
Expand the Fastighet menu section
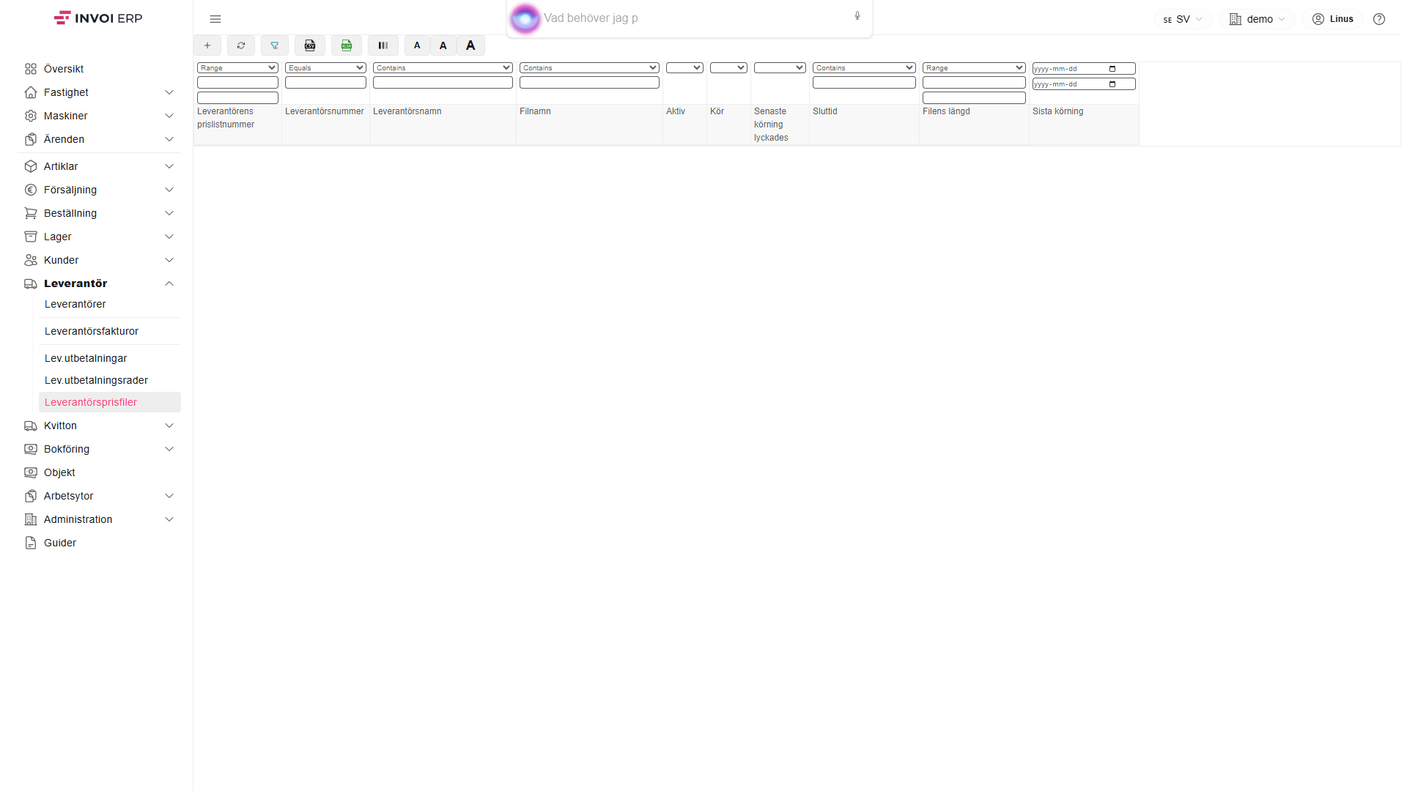[100, 92]
